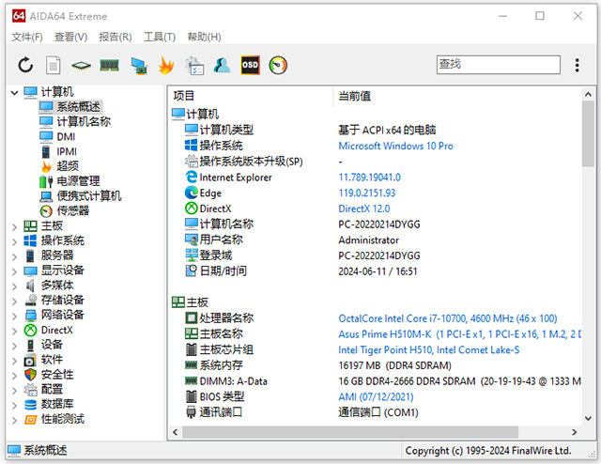Image resolution: width=601 pixels, height=464 pixels.
Task: Open the 帮助(H) menu
Action: (x=204, y=37)
